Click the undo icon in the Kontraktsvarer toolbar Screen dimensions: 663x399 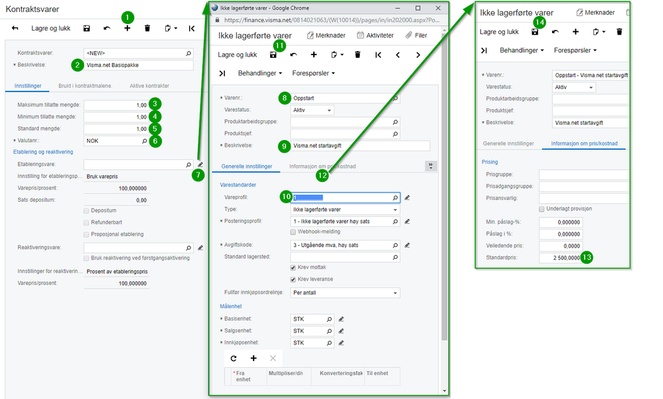click(107, 29)
